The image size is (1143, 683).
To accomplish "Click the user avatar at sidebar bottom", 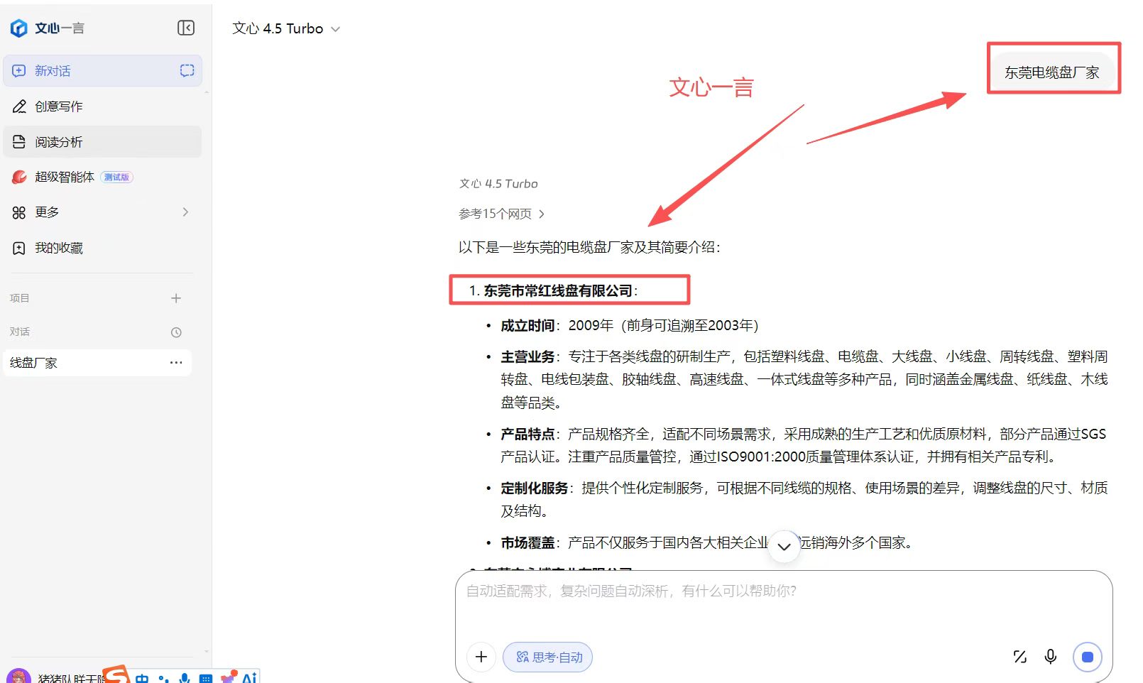I will click(18, 676).
